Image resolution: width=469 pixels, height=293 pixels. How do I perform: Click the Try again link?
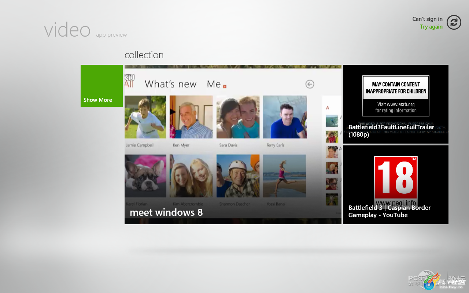(431, 27)
